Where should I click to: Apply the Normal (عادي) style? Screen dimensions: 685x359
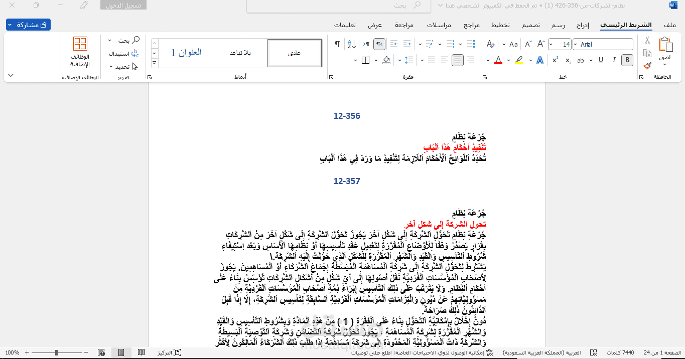(x=295, y=53)
